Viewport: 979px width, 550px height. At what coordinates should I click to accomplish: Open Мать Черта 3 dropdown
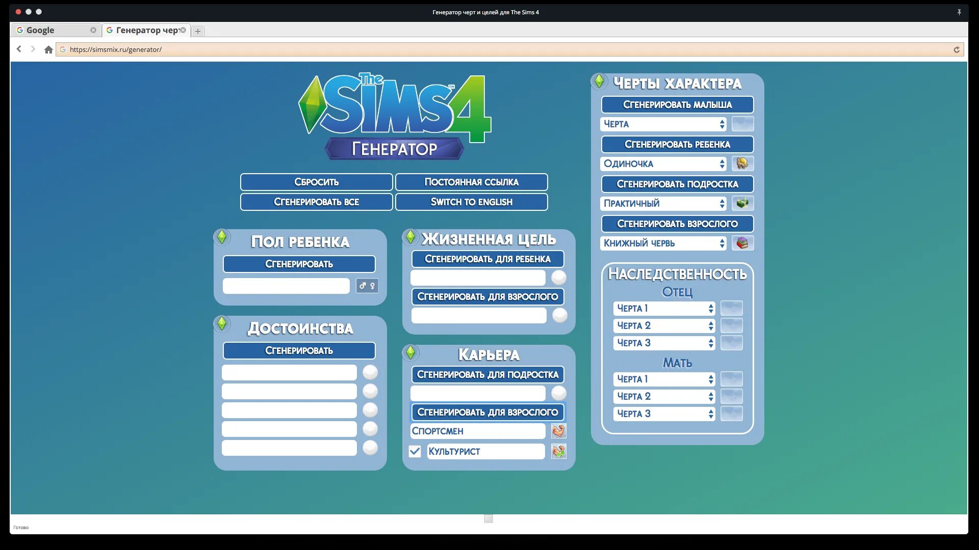coord(664,414)
